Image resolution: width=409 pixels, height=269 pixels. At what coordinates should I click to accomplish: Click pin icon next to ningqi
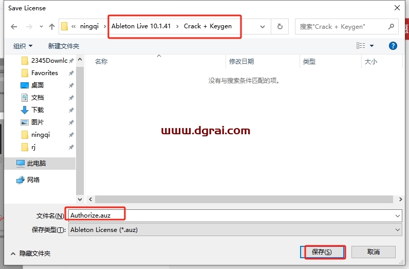point(71,135)
